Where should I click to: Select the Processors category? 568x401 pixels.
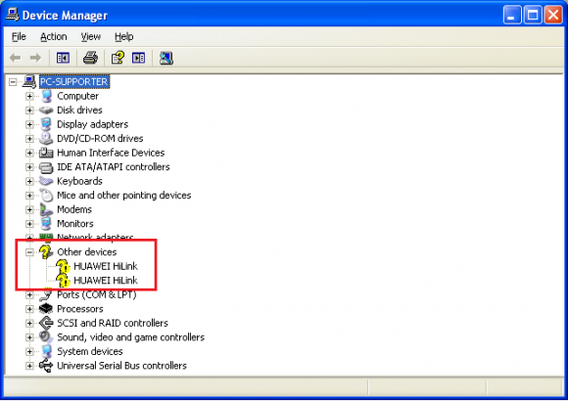80,309
